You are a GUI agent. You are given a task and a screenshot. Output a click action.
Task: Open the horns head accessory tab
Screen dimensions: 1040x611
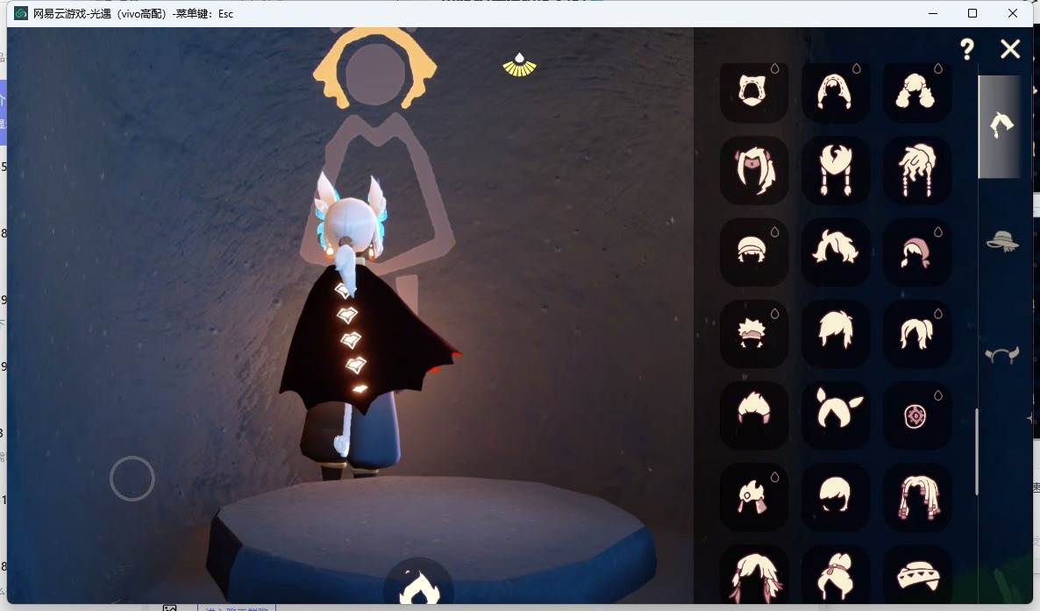(1002, 356)
